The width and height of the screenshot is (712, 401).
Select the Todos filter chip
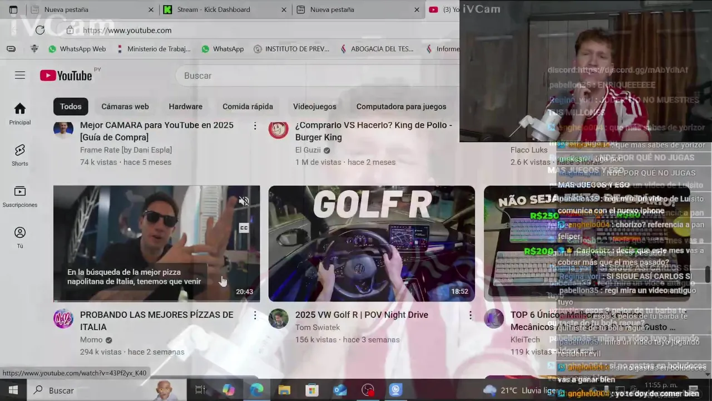pyautogui.click(x=71, y=106)
